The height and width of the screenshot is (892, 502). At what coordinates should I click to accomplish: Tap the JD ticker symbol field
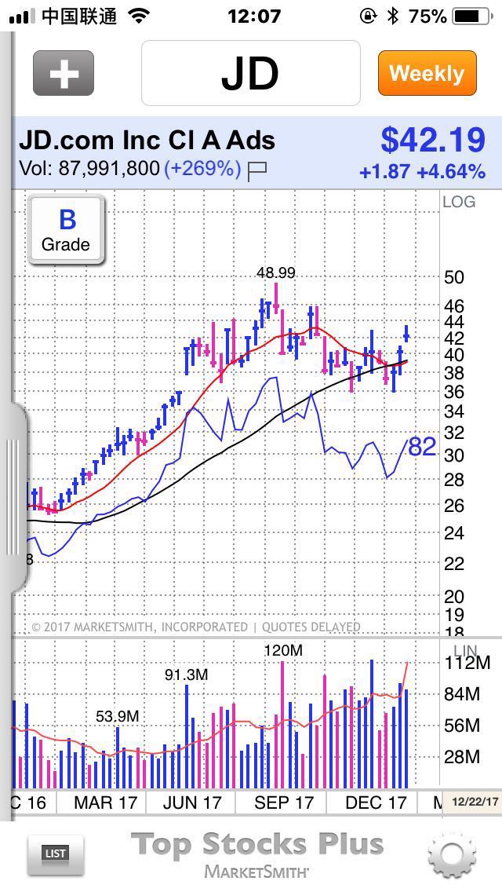coord(251,73)
